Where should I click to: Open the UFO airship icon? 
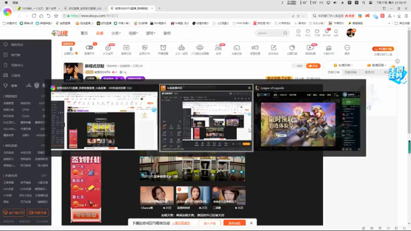(200, 49)
